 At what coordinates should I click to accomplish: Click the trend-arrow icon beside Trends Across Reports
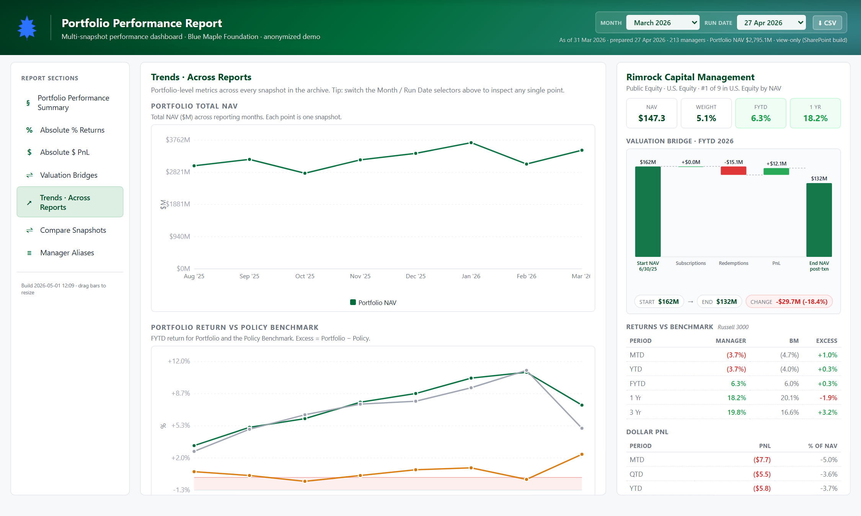29,203
